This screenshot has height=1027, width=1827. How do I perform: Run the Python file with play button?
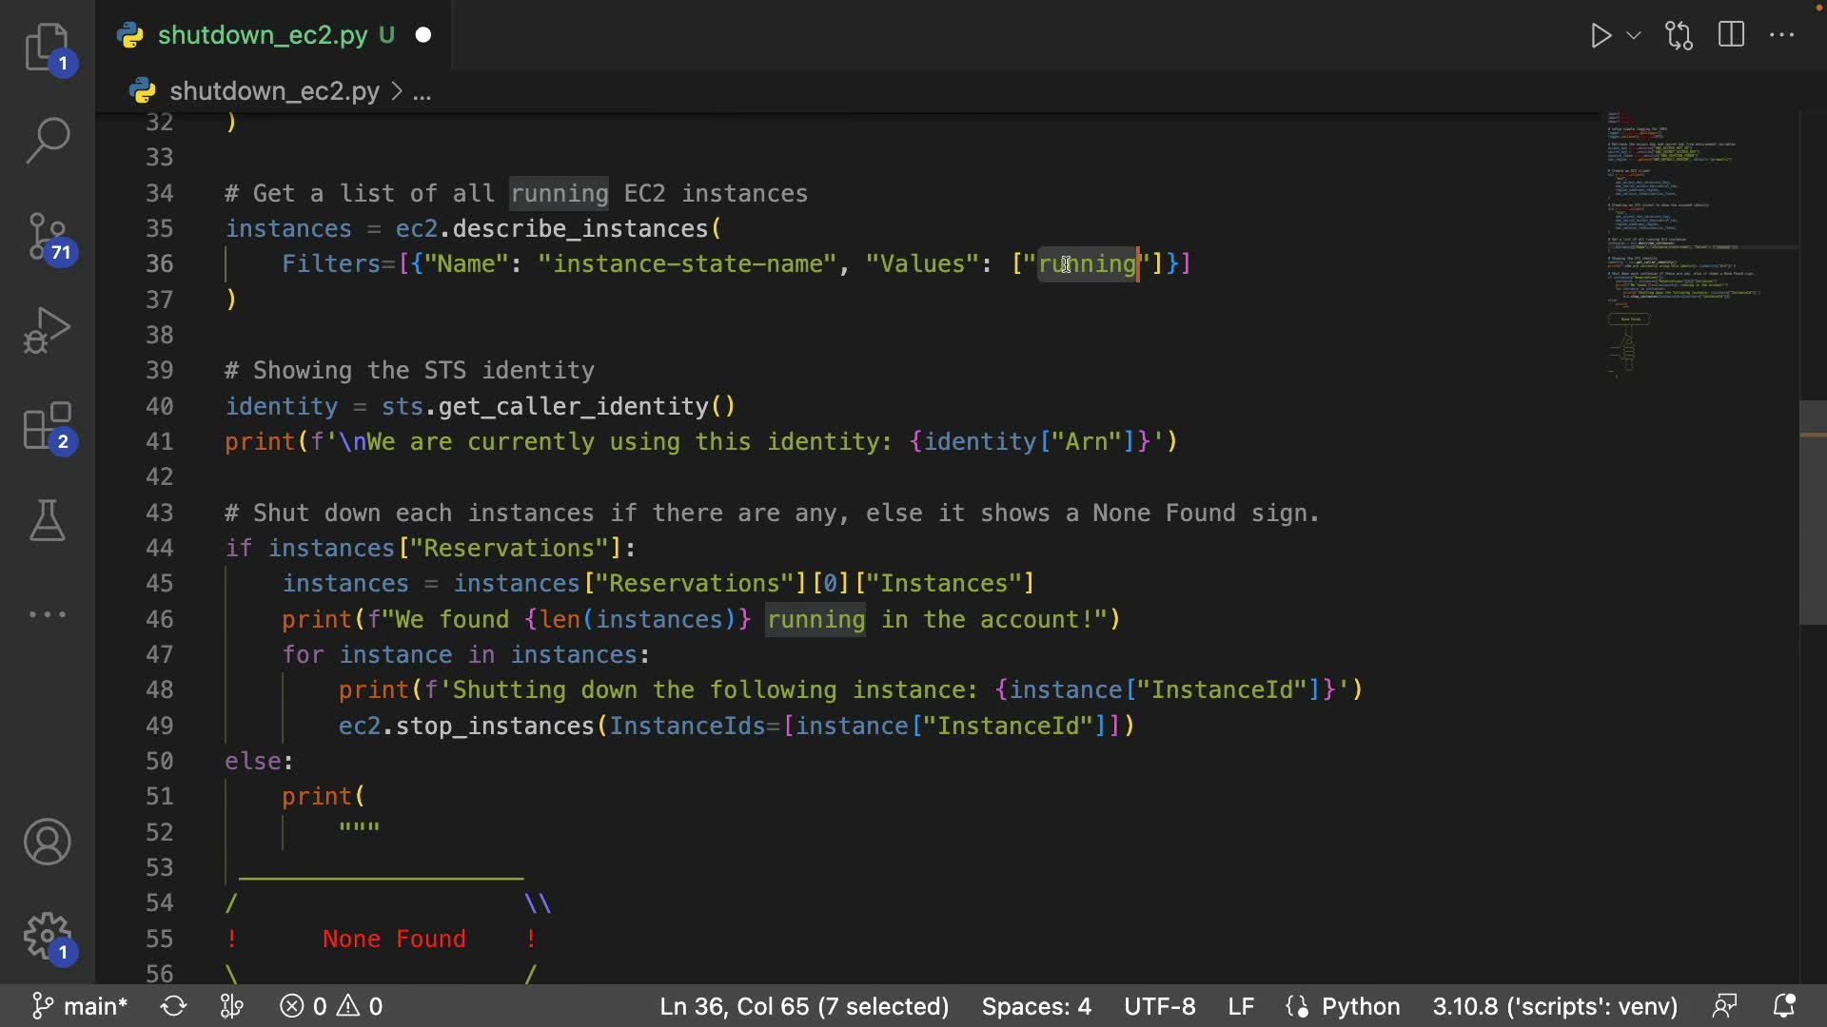(x=1601, y=36)
